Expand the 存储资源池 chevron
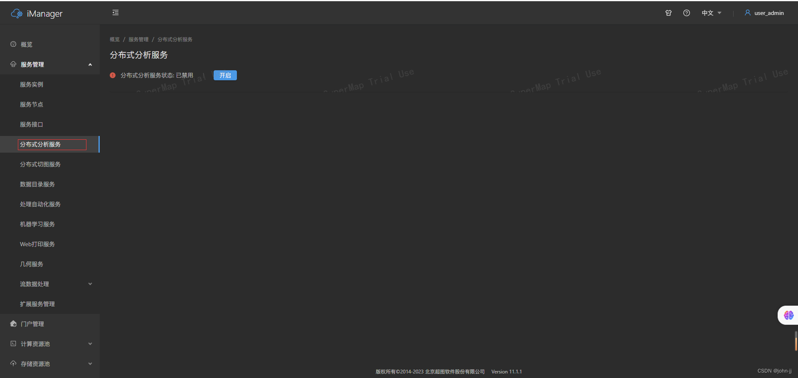 click(x=90, y=364)
